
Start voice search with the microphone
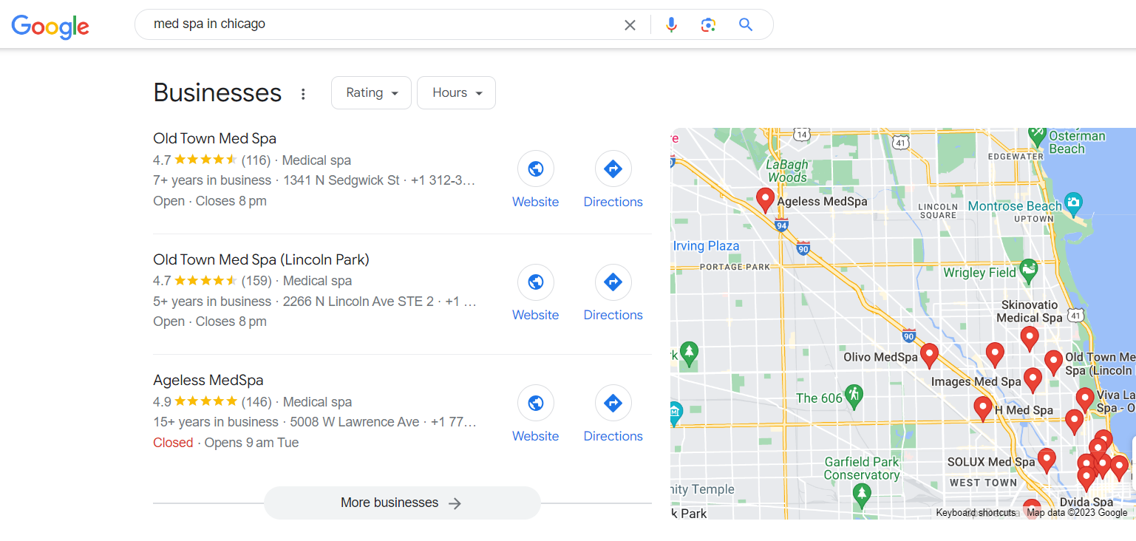(x=671, y=25)
